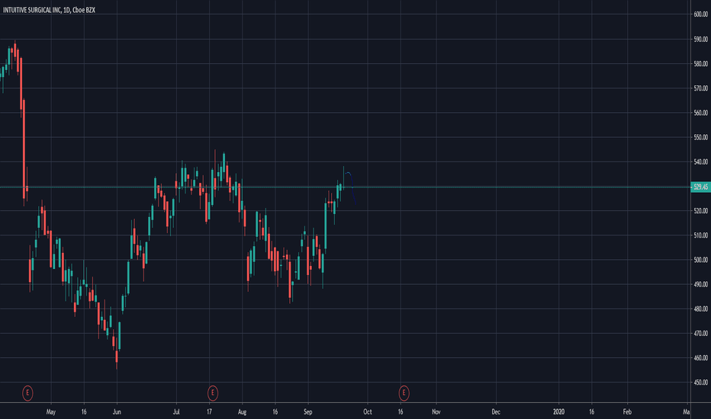Click the 550.00 price axis label
The image size is (711, 419).
(x=700, y=137)
